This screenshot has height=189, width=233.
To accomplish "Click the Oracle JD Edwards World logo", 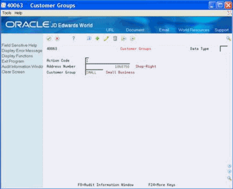I will (x=49, y=25).
